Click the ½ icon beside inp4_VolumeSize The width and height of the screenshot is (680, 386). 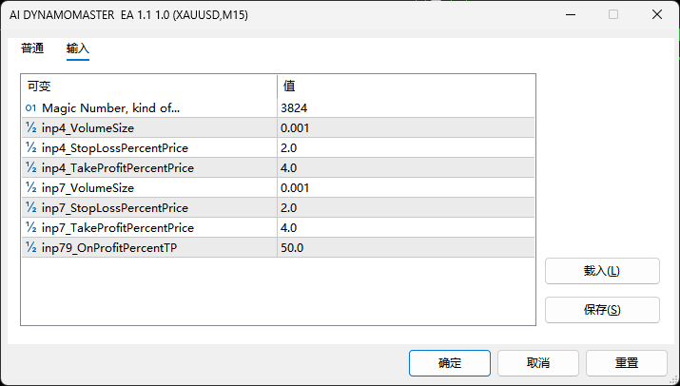tap(30, 128)
